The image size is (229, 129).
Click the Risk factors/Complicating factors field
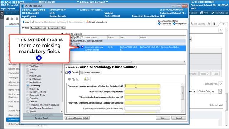click(142, 92)
